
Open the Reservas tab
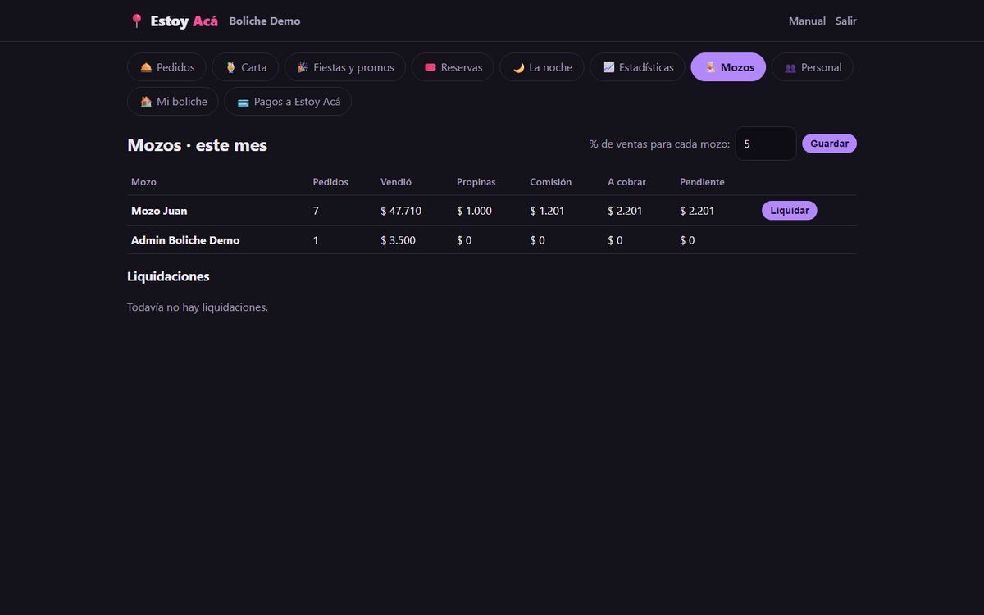tap(453, 67)
